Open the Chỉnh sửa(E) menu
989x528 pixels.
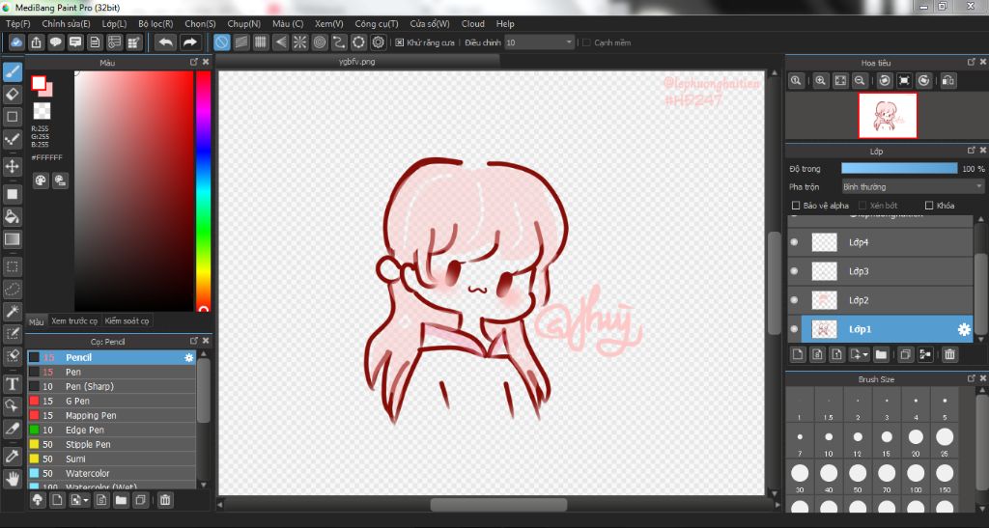pyautogui.click(x=67, y=24)
